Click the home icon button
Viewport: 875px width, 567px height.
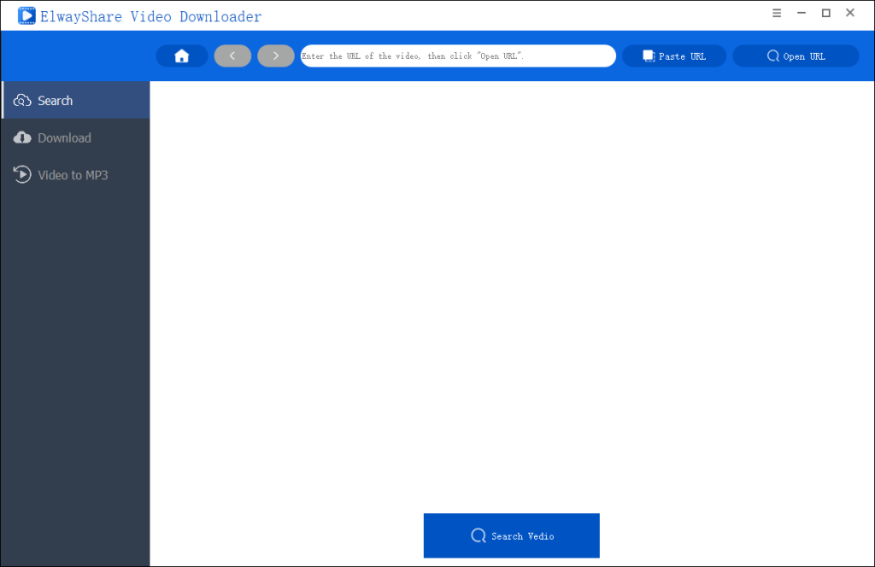(x=181, y=56)
